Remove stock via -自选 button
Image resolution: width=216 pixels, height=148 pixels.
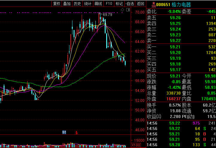130,4
